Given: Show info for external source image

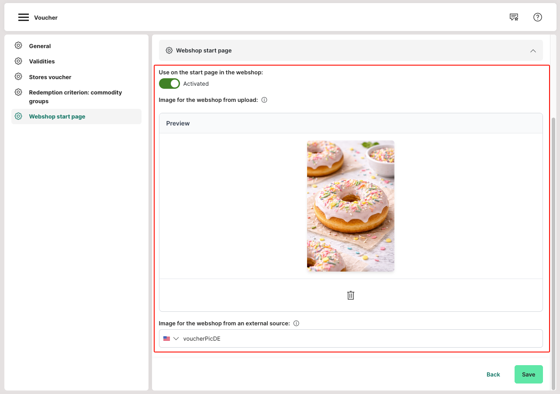Looking at the screenshot, I should click(x=296, y=324).
